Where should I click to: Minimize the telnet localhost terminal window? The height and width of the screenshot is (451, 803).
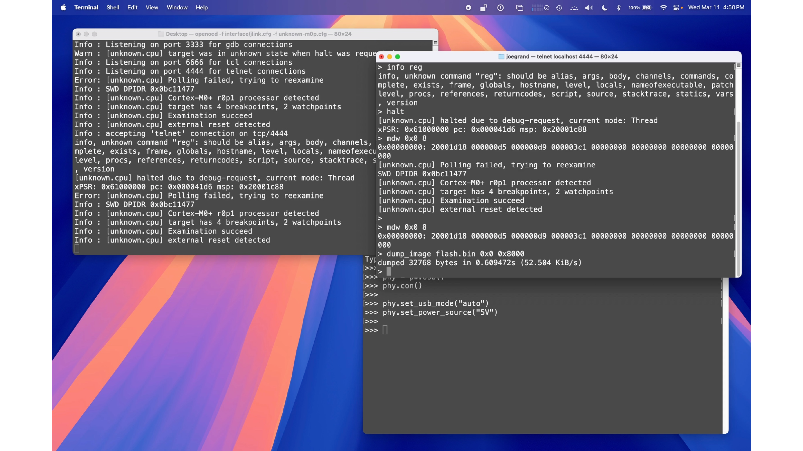point(389,57)
